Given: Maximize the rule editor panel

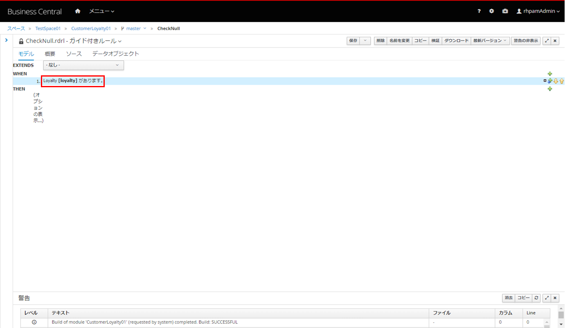Looking at the screenshot, I should point(547,41).
